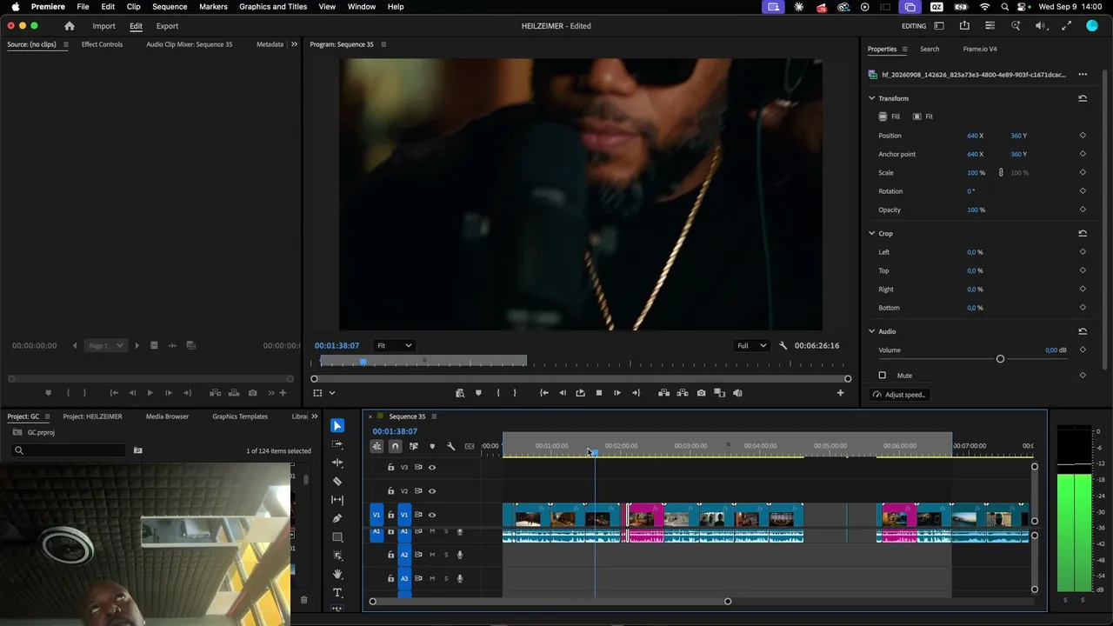Reset the Crop section parameters
The height and width of the screenshot is (626, 1113).
(1083, 233)
